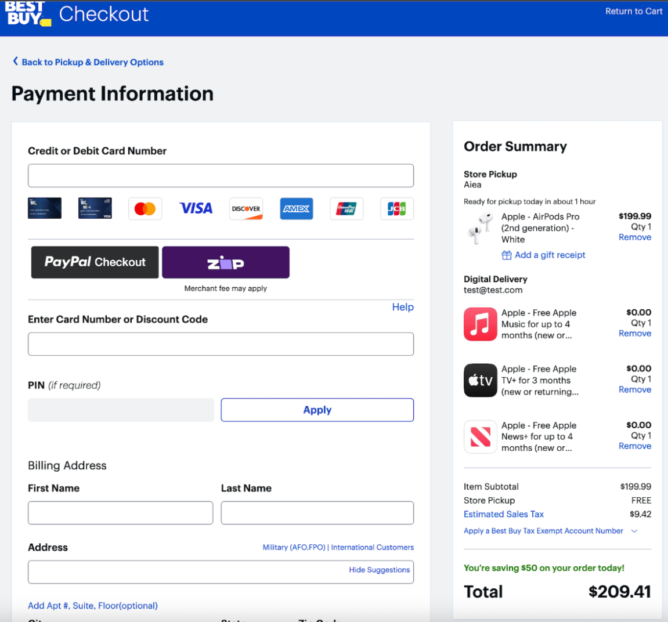Open Estimated Sales Tax details
Screen dimensions: 668x622
click(x=503, y=514)
